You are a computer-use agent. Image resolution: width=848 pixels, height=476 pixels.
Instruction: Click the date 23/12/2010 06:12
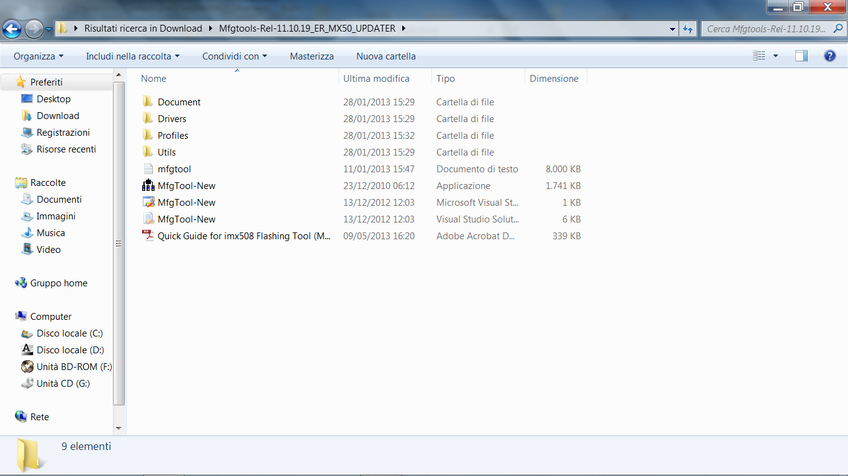click(379, 185)
